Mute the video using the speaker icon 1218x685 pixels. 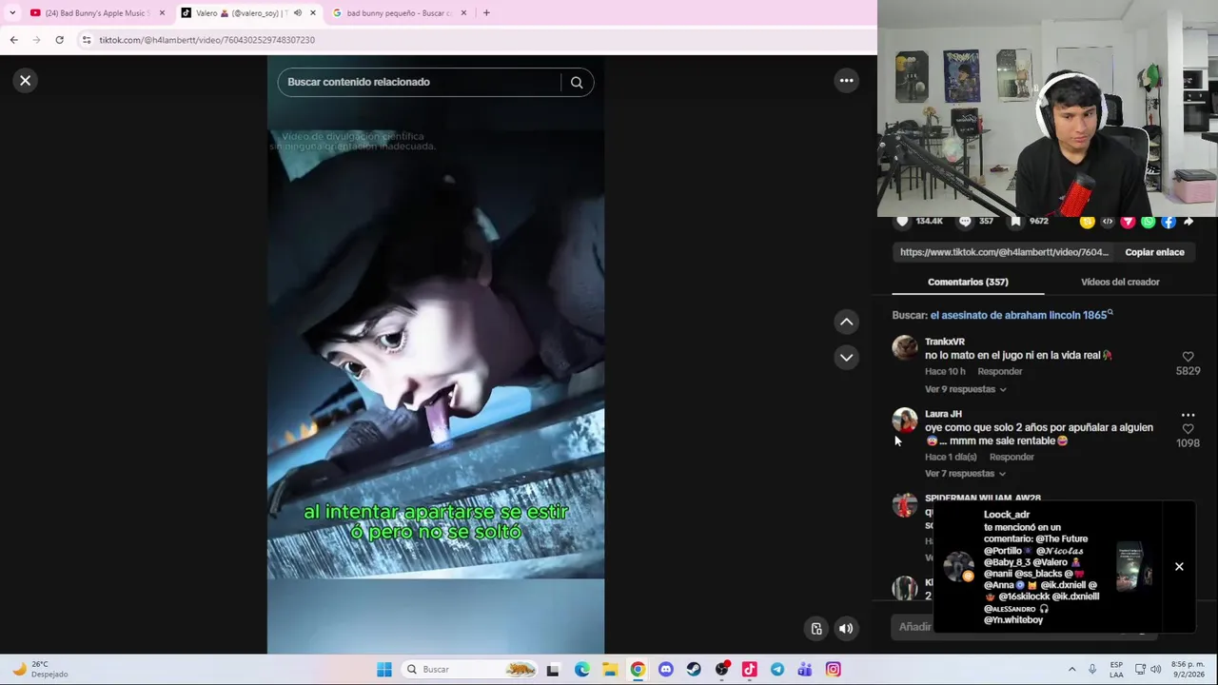point(846,628)
